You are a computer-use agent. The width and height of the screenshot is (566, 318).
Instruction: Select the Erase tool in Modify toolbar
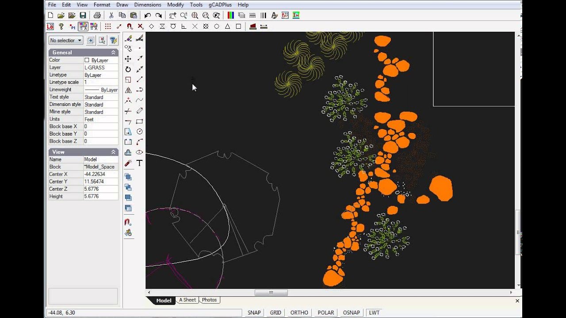coord(128,38)
